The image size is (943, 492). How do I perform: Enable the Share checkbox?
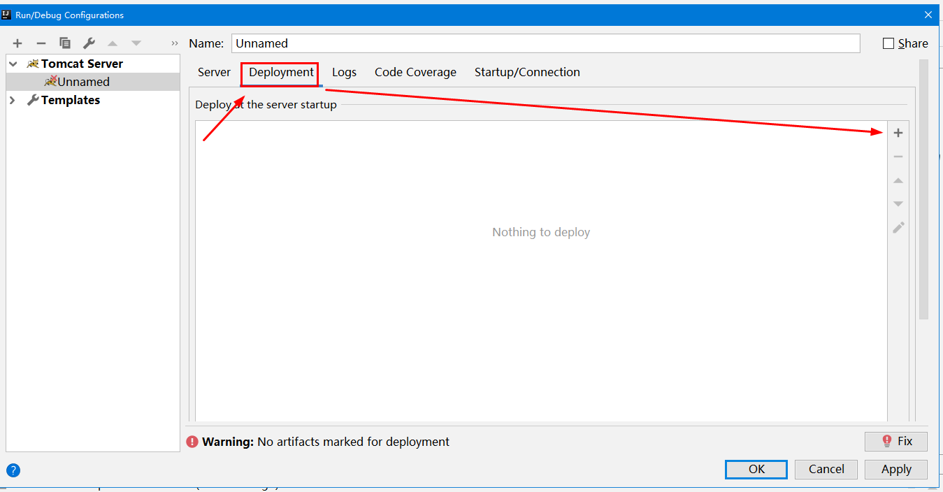coord(888,43)
